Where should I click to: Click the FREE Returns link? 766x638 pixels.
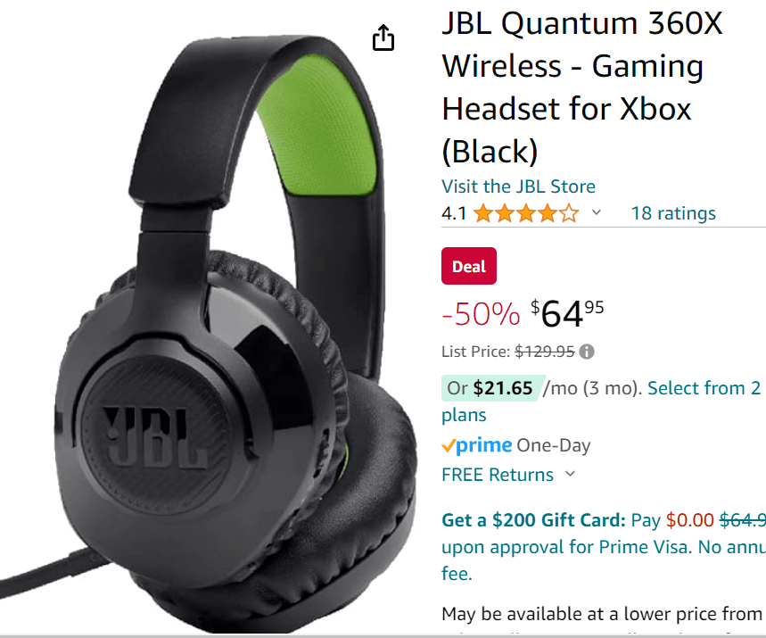[x=498, y=474]
